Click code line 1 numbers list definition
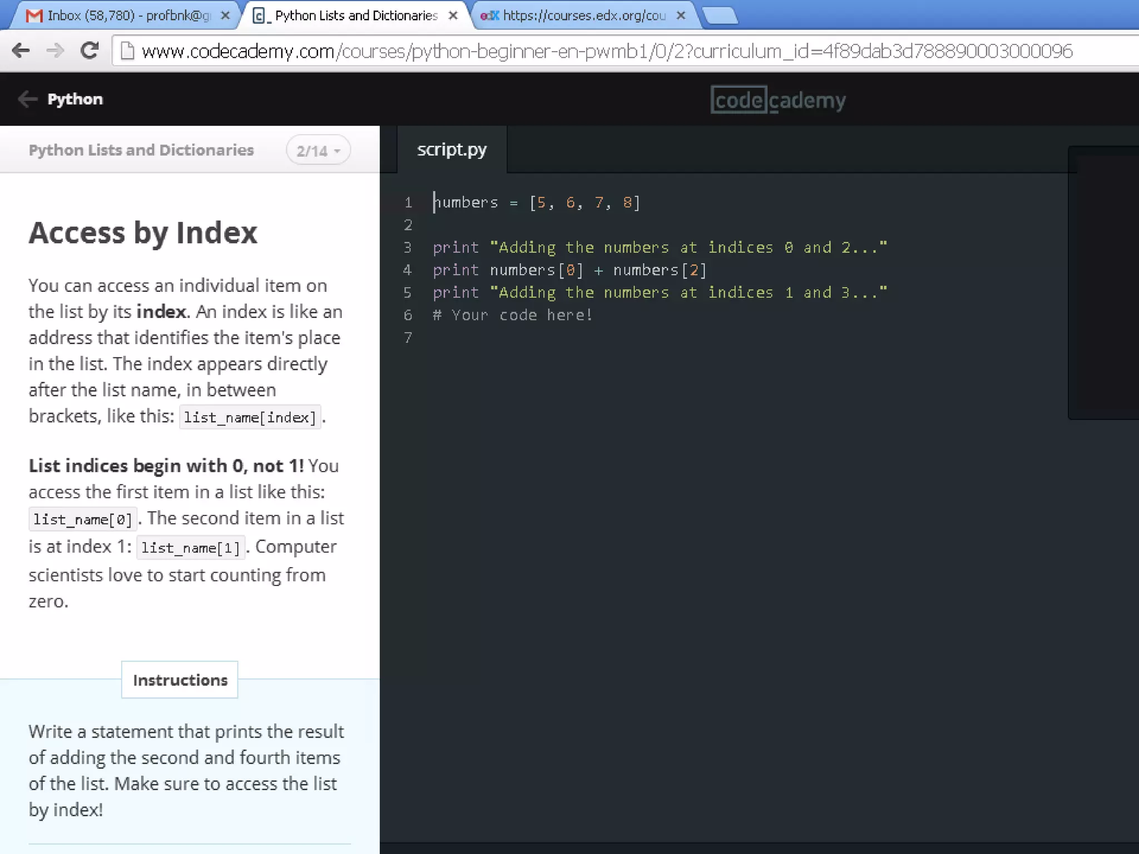Viewport: 1139px width, 854px height. [537, 202]
